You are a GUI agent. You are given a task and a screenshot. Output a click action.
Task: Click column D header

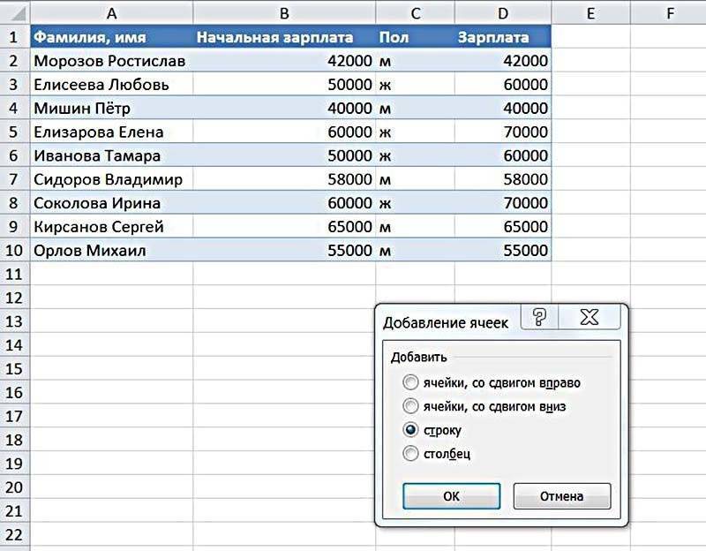pyautogui.click(x=502, y=13)
